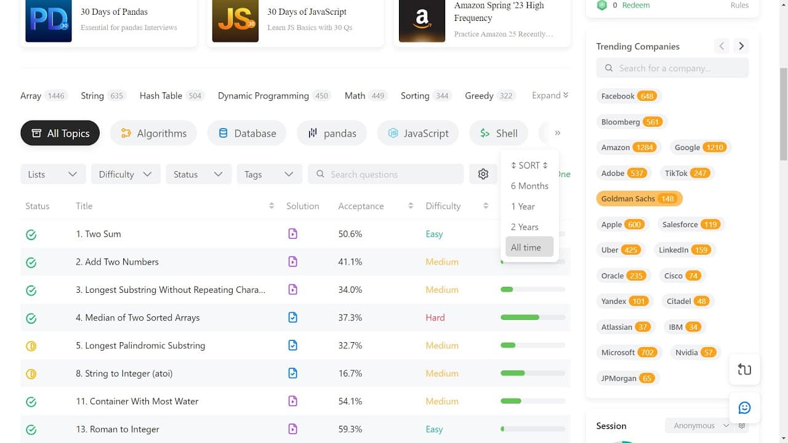Open solution icon for Add Two Numbers
The width and height of the screenshot is (788, 443).
point(292,261)
